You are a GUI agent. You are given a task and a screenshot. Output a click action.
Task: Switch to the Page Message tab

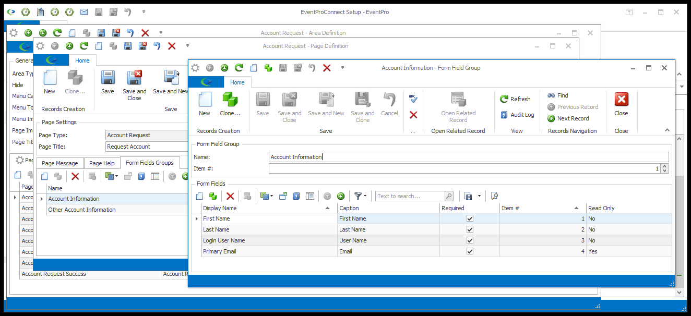click(60, 163)
